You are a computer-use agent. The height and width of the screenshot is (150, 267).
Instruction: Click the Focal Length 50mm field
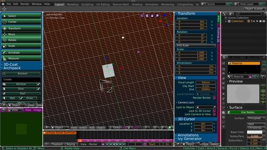point(206,82)
